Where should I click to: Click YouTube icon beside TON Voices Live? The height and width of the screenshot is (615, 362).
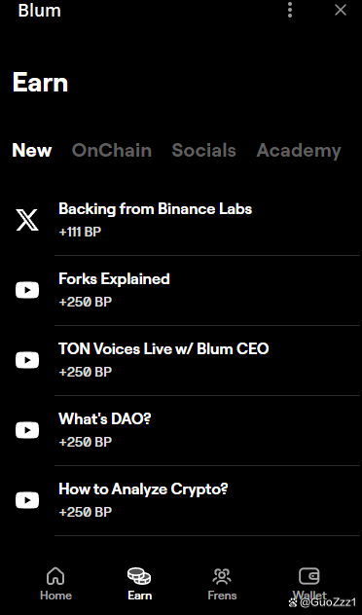pos(27,360)
